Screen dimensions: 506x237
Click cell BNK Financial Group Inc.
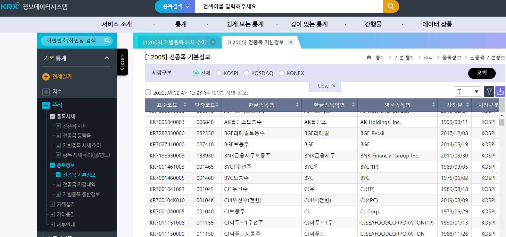pos(397,156)
